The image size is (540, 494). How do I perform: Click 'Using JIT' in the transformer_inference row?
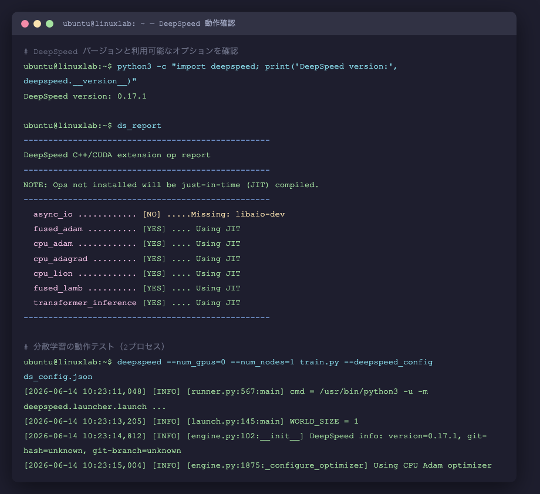(x=218, y=303)
